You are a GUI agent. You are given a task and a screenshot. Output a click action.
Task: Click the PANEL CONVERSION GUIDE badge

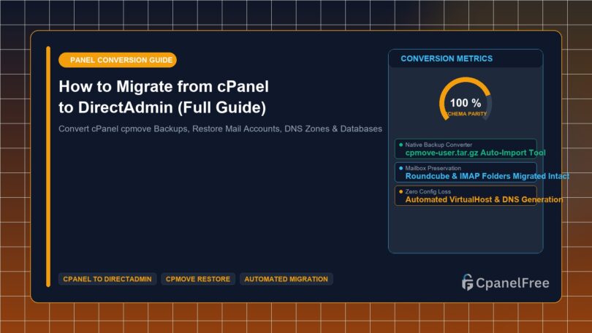118,60
